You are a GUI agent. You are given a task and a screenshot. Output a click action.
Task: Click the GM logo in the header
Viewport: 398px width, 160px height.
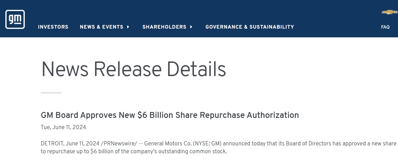tap(15, 19)
